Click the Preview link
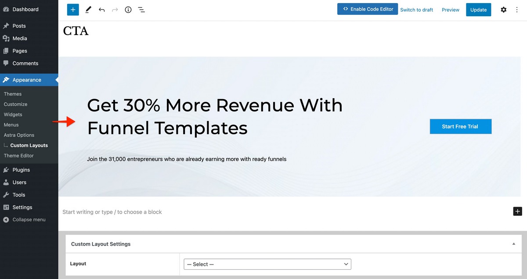This screenshot has width=527, height=279. coord(451,10)
